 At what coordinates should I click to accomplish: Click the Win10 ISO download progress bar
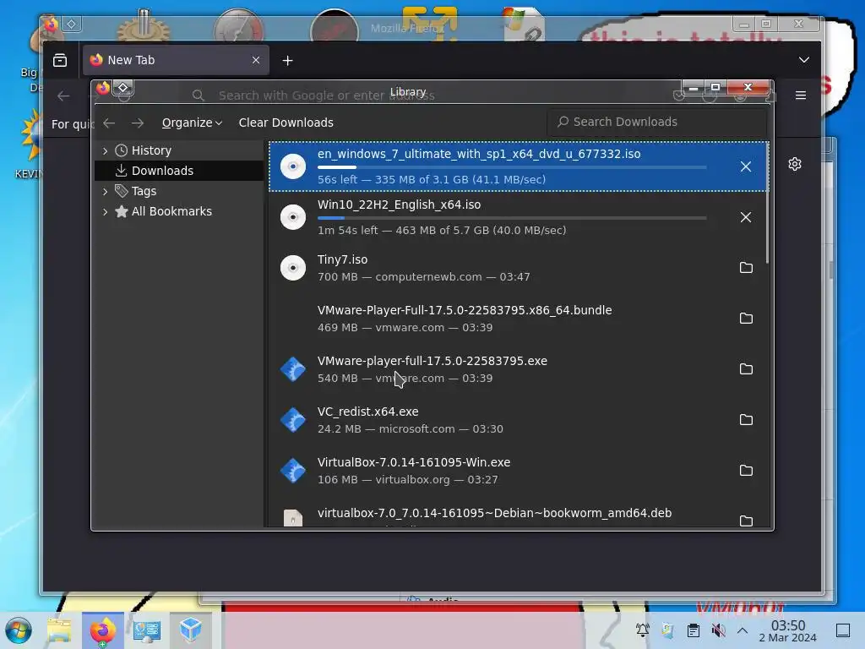tap(512, 218)
